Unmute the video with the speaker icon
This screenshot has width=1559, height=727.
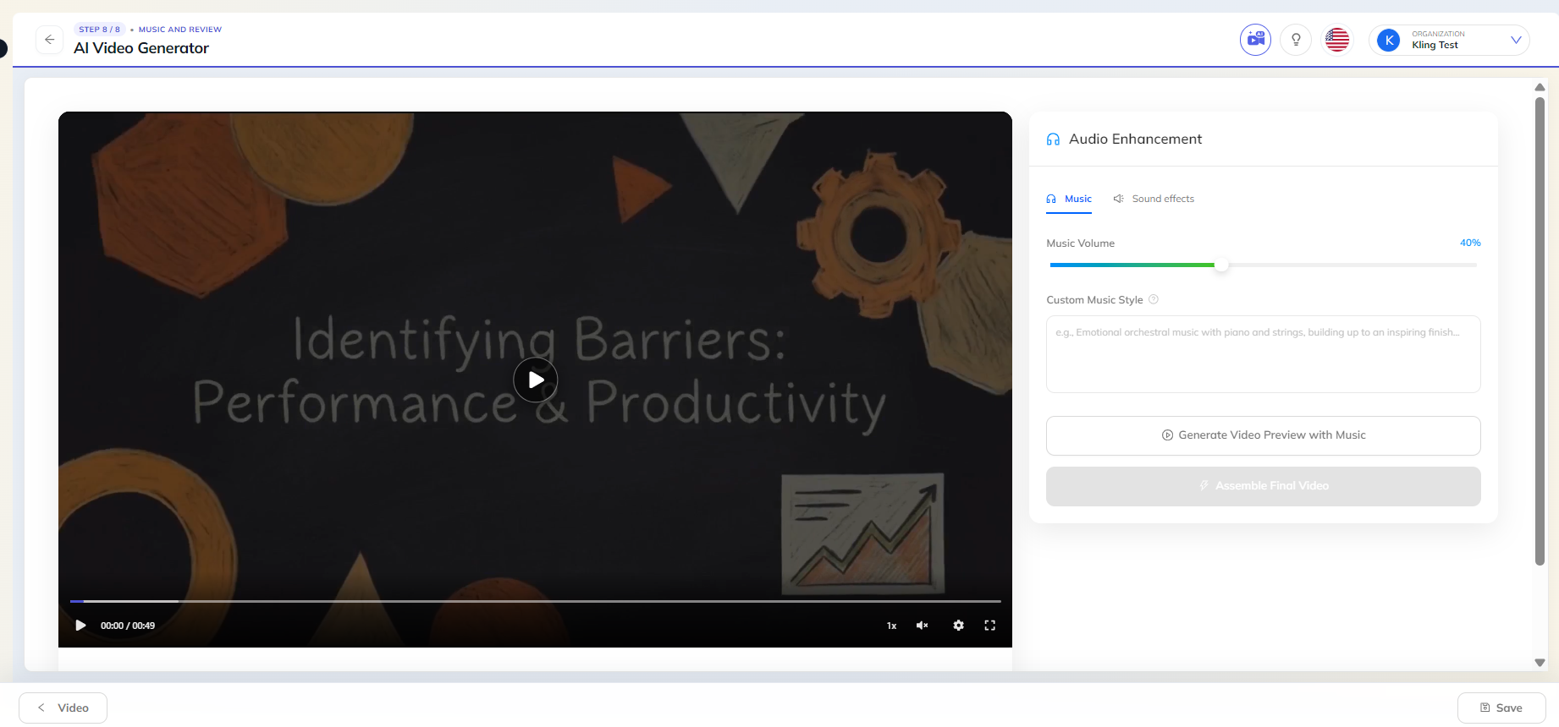(923, 626)
